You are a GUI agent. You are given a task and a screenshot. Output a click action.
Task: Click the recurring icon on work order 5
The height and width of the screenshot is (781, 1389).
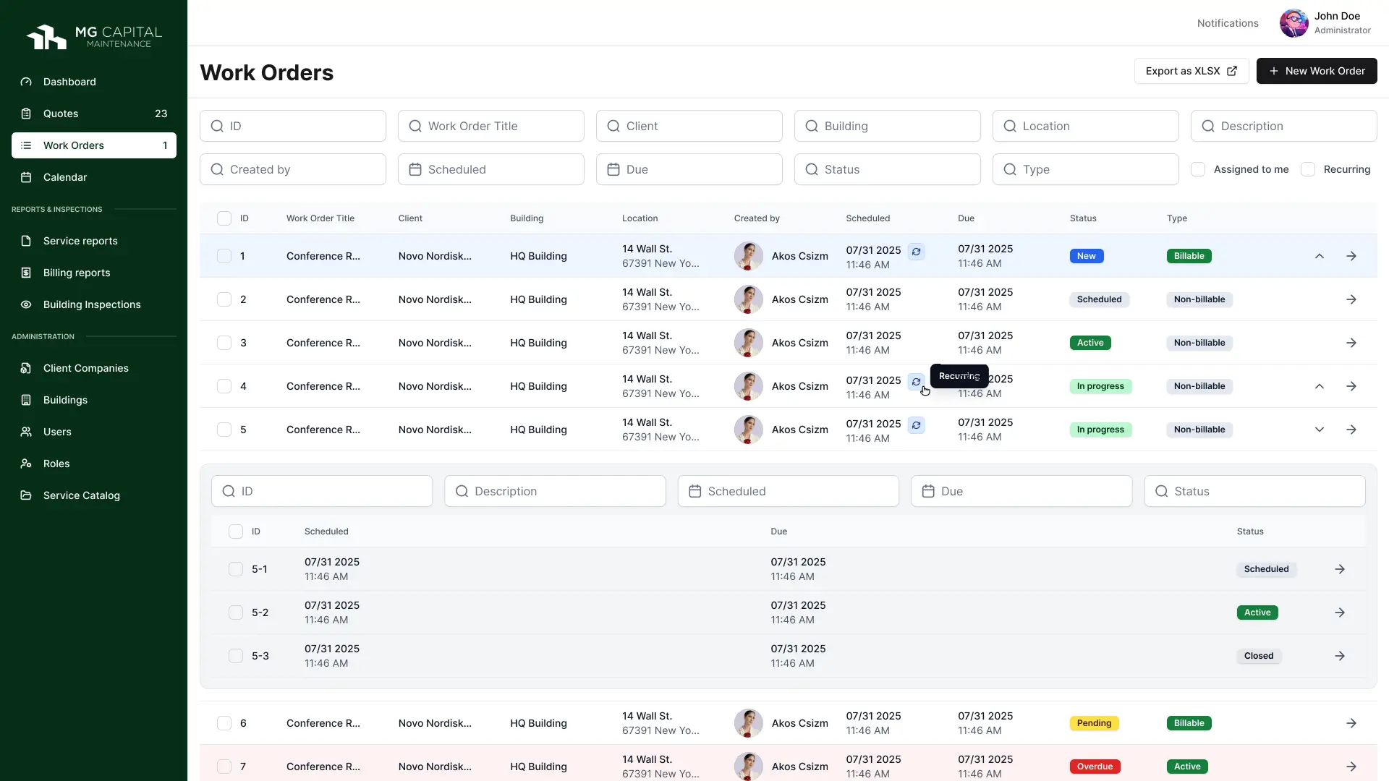[x=916, y=425]
